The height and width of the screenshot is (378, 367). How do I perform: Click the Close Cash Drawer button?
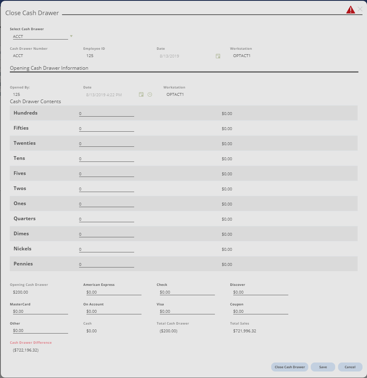click(290, 367)
